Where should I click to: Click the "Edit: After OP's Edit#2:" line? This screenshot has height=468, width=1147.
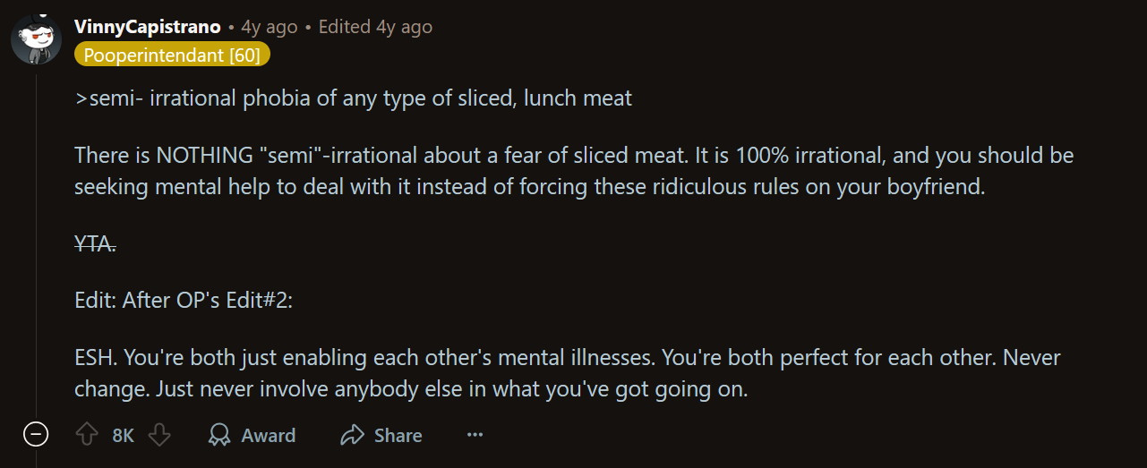184,301
